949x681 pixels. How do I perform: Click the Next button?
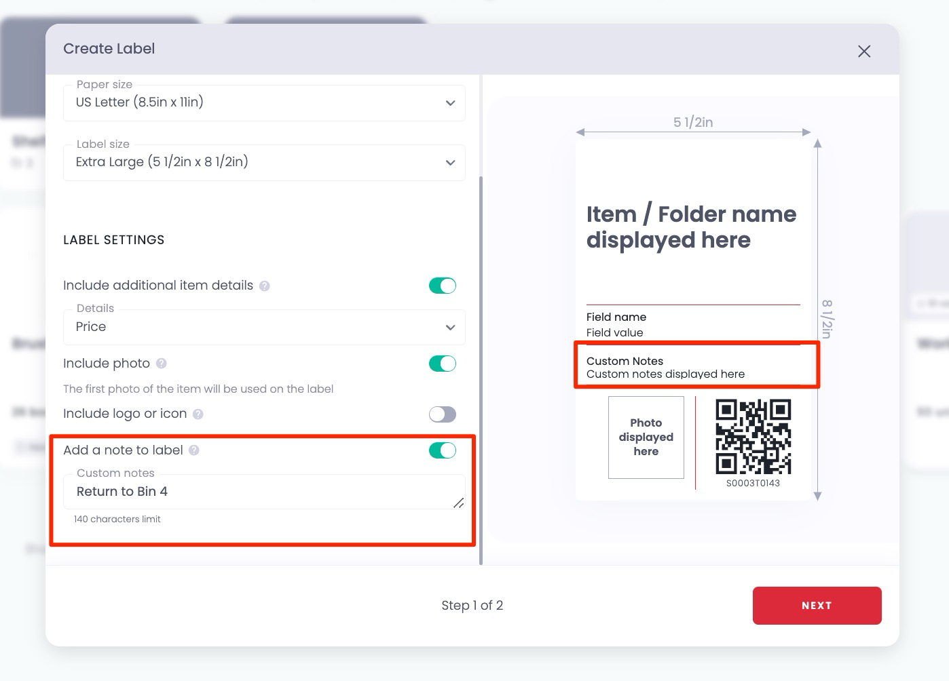click(817, 605)
